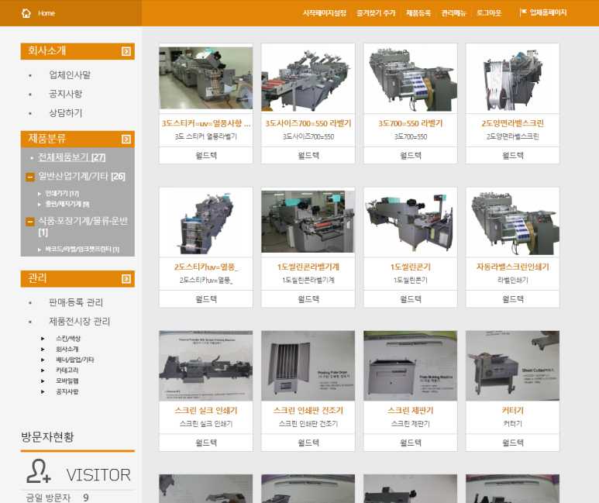Viewport: 599px width, 503px height.
Task: Click the 3도사이즈700=550 라벨기 title
Action: (308, 123)
